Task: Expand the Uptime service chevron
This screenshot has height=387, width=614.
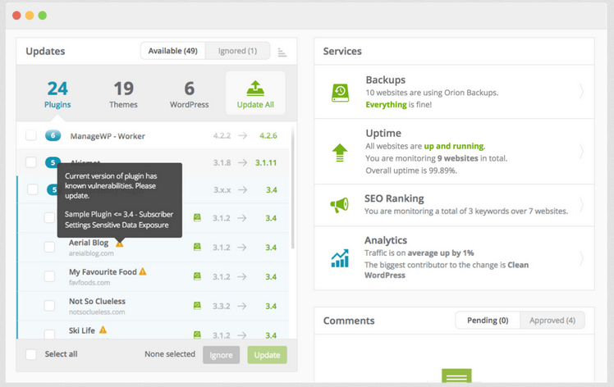Action: pos(581,152)
